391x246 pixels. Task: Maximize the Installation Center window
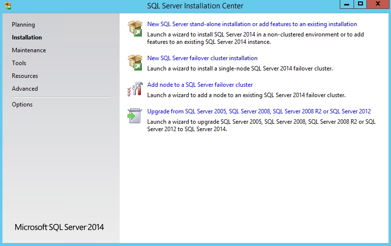pos(360,4)
